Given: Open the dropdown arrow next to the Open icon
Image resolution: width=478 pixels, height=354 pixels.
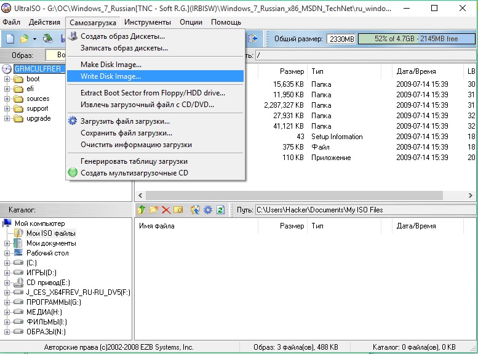Looking at the screenshot, I should pos(34,39).
